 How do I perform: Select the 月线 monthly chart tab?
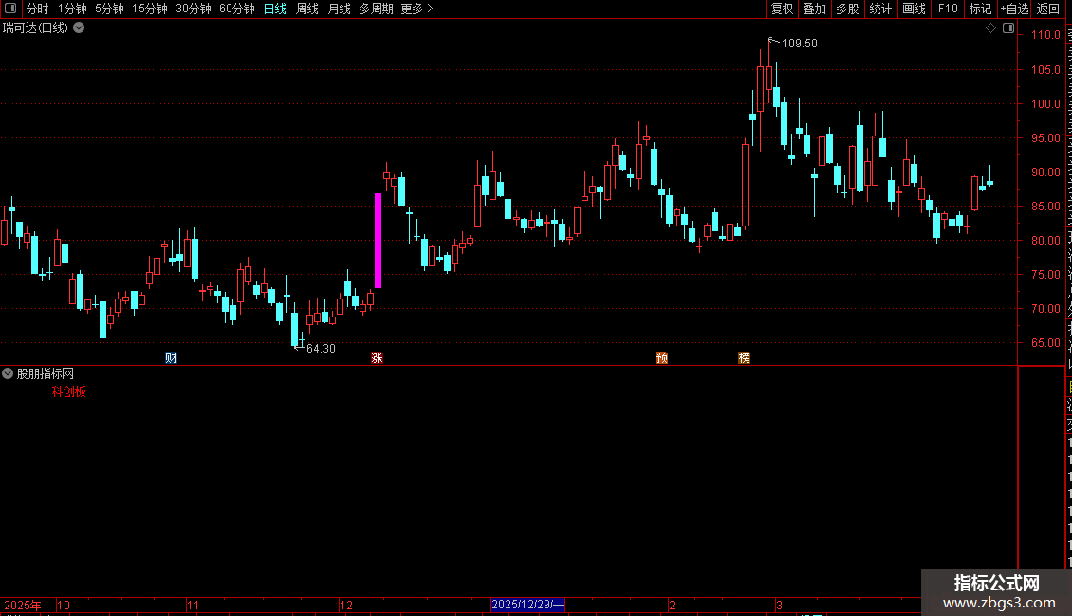pos(339,9)
